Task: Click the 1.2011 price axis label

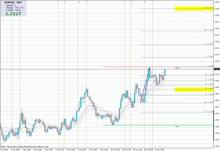Action: point(216,107)
